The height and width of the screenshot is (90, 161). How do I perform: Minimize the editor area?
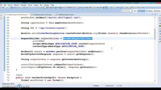(153, 14)
